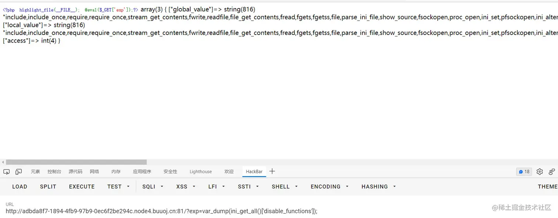
Task: Click the SPLIT button in HackBar
Action: [48, 187]
